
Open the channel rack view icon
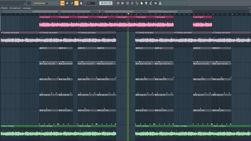(x=127, y=3)
